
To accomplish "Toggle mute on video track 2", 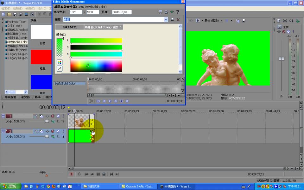I will [x=58, y=131].
